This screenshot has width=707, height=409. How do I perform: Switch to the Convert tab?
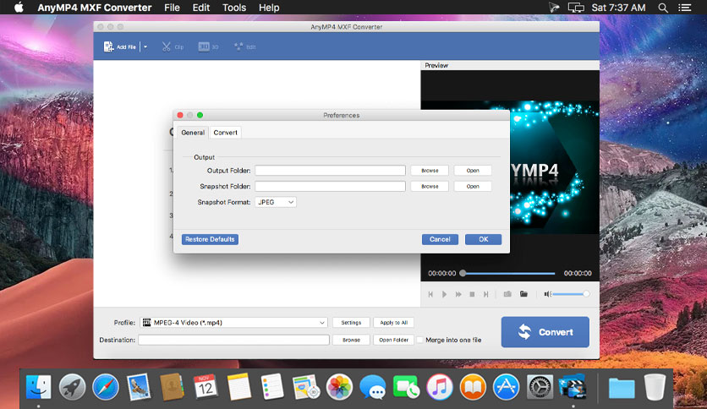tap(226, 133)
